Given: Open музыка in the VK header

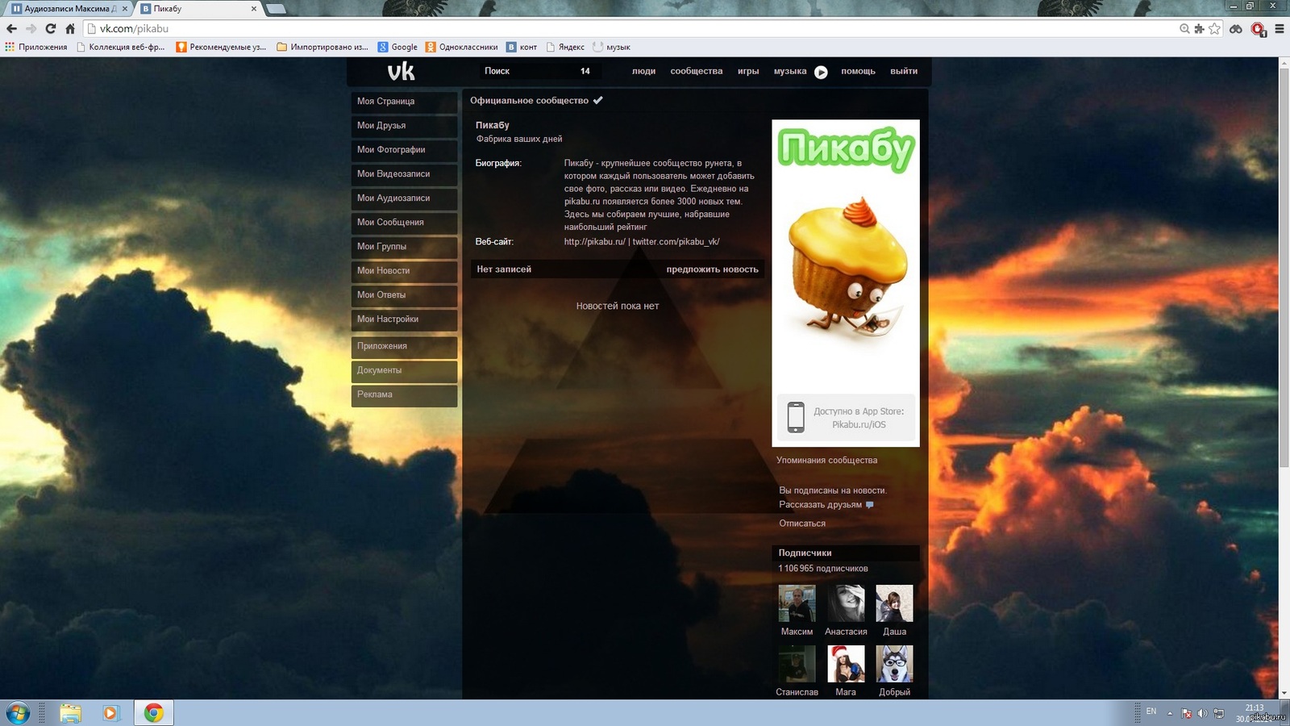Looking at the screenshot, I should (790, 71).
